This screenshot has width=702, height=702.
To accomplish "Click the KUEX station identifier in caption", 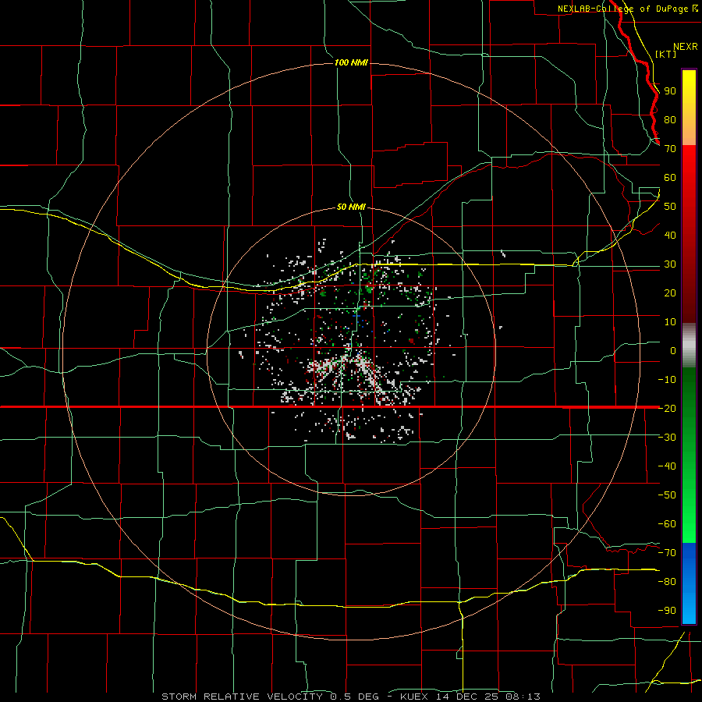I will (414, 697).
